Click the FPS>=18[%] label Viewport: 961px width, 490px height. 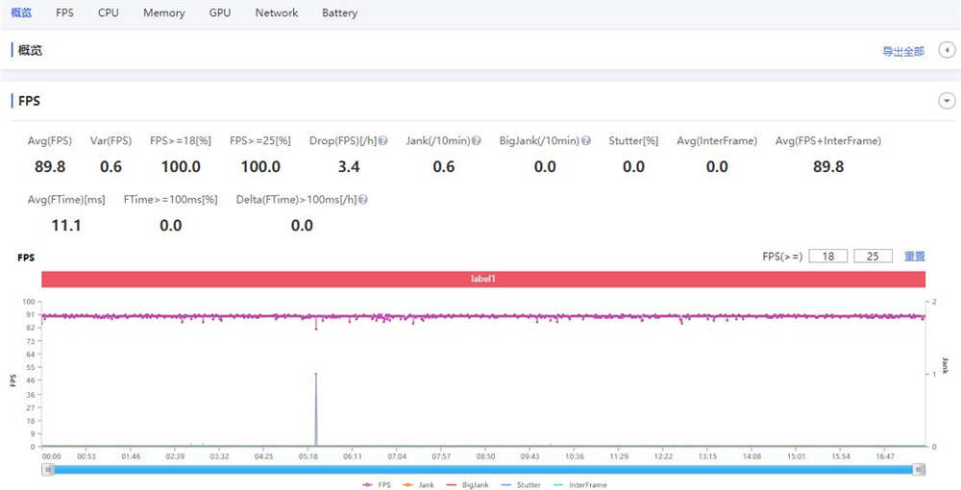click(181, 141)
